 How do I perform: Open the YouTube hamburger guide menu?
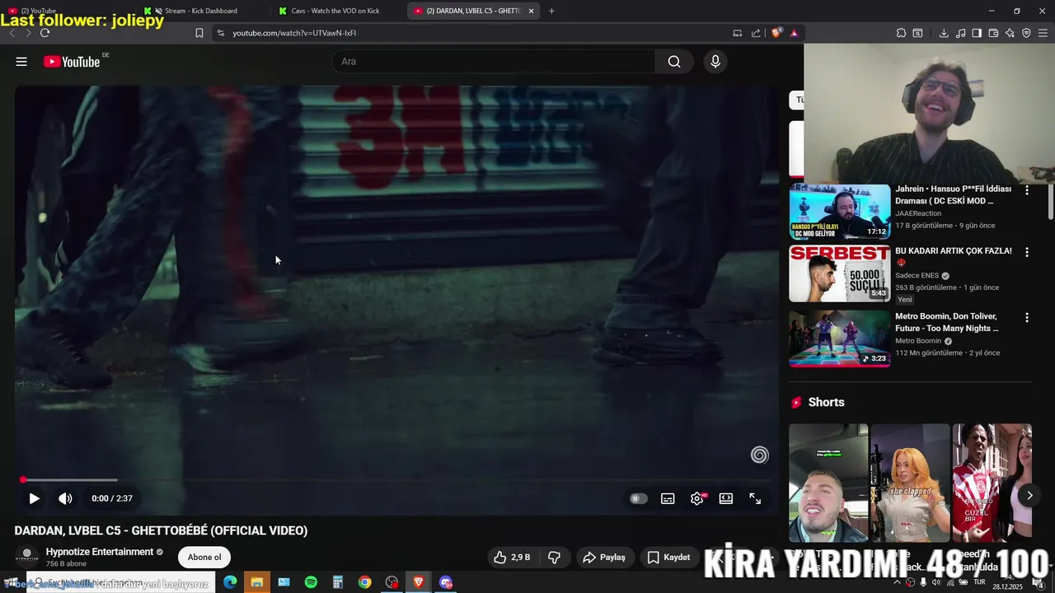[x=21, y=62]
